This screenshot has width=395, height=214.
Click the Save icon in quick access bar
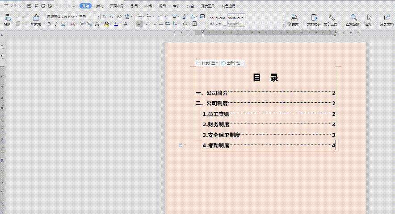pos(29,5)
